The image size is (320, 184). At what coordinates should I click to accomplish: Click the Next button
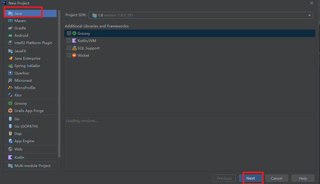(250, 178)
